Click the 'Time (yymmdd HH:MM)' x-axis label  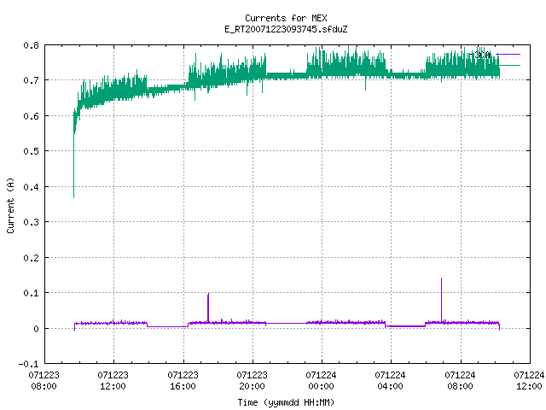click(286, 402)
